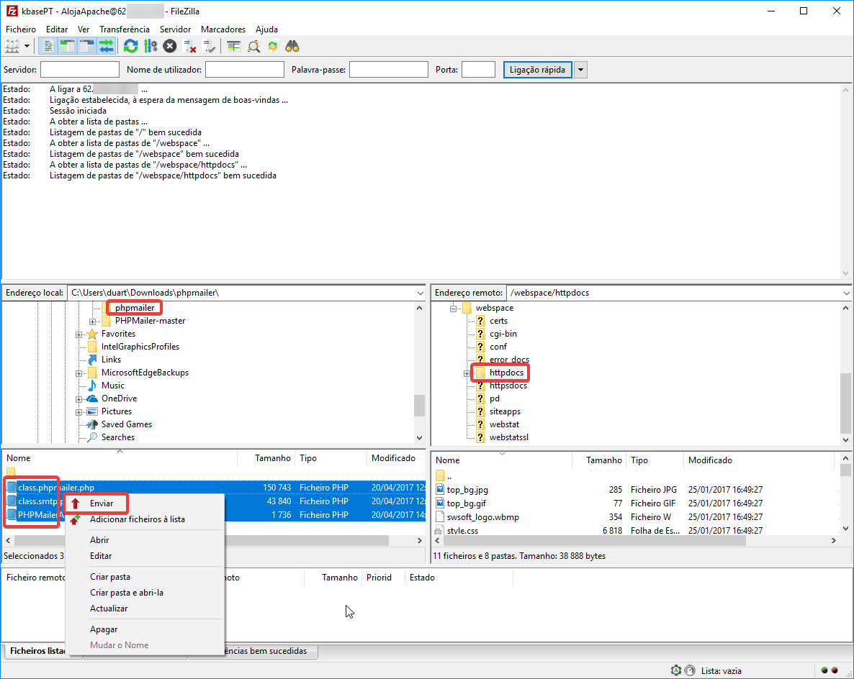Focus the Palavra-passe field
Image resolution: width=854 pixels, height=679 pixels.
(x=388, y=70)
